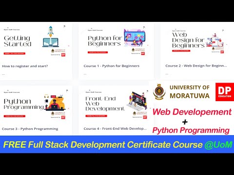Image resolution: width=234 pixels, height=175 pixels.
Task: Click the 'UNIVERSITY OF MORATUWA' text
Action: (x=190, y=92)
